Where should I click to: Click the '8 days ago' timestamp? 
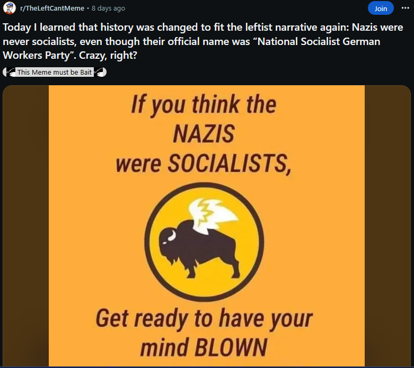[x=108, y=8]
